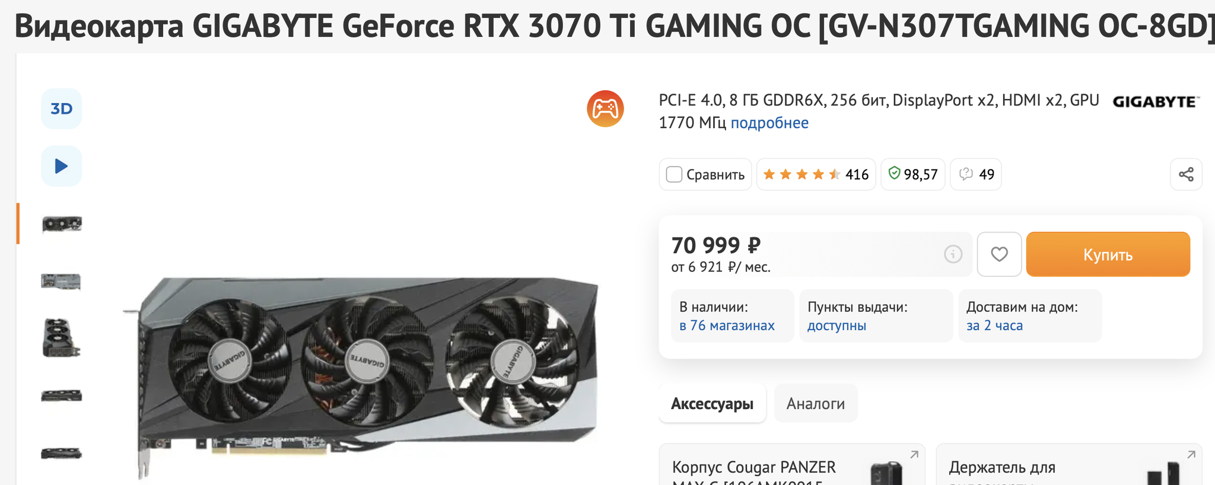Open the 49 questions and comments
Image resolution: width=1215 pixels, height=485 pixels.
coord(976,174)
